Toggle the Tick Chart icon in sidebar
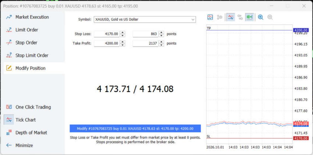Screen dimensions: 313x155 click(x=9, y=120)
